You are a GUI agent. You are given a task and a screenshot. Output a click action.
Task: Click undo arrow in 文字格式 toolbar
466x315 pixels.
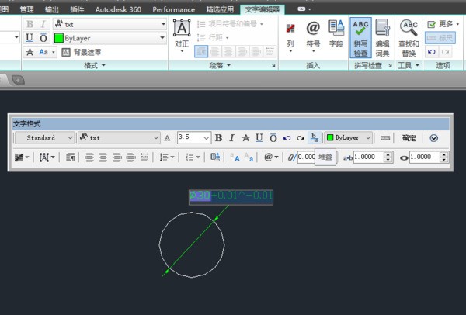(287, 138)
